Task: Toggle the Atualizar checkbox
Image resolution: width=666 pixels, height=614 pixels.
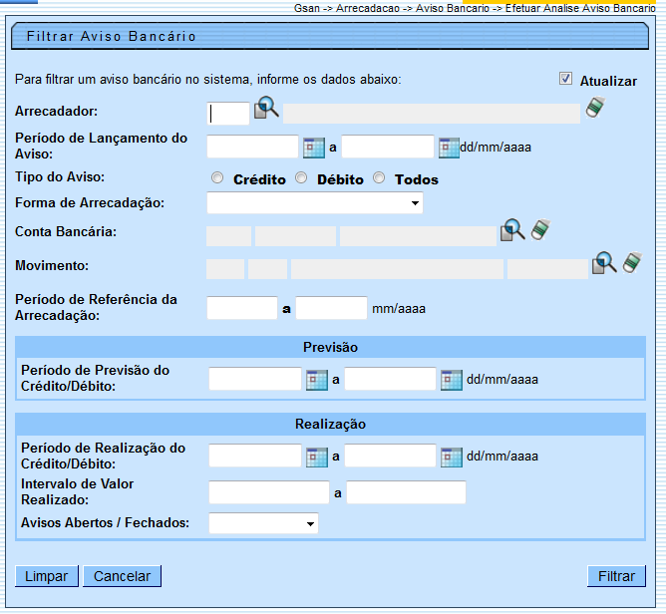Action: (x=566, y=79)
